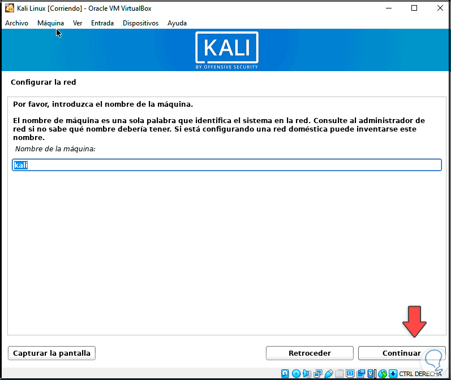Screen dimensions: 451x380
Task: Click the Nombre de la máquina field
Action: 227,165
